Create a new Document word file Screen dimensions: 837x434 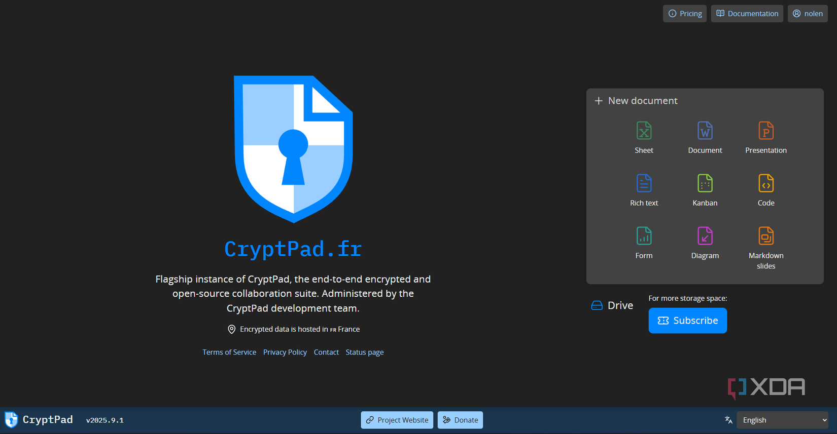click(705, 138)
